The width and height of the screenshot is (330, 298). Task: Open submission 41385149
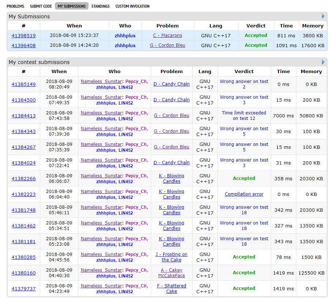(23, 84)
